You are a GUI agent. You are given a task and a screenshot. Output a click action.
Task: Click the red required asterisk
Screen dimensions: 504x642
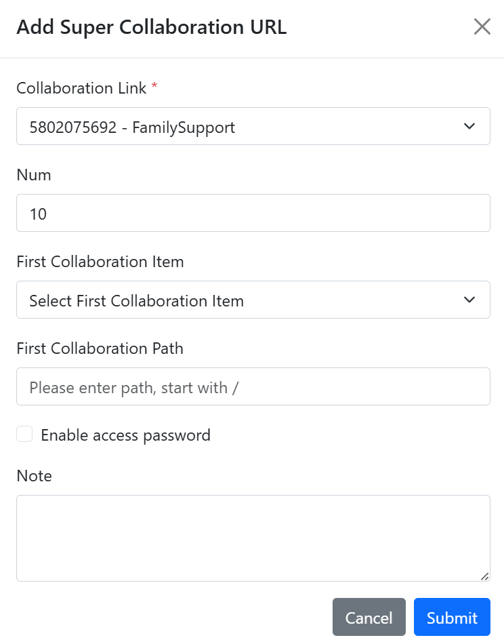154,85
